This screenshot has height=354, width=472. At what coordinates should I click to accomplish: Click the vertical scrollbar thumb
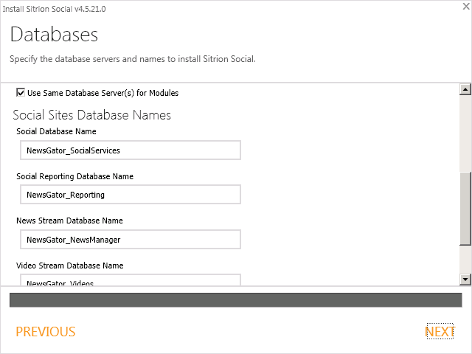[x=465, y=209]
